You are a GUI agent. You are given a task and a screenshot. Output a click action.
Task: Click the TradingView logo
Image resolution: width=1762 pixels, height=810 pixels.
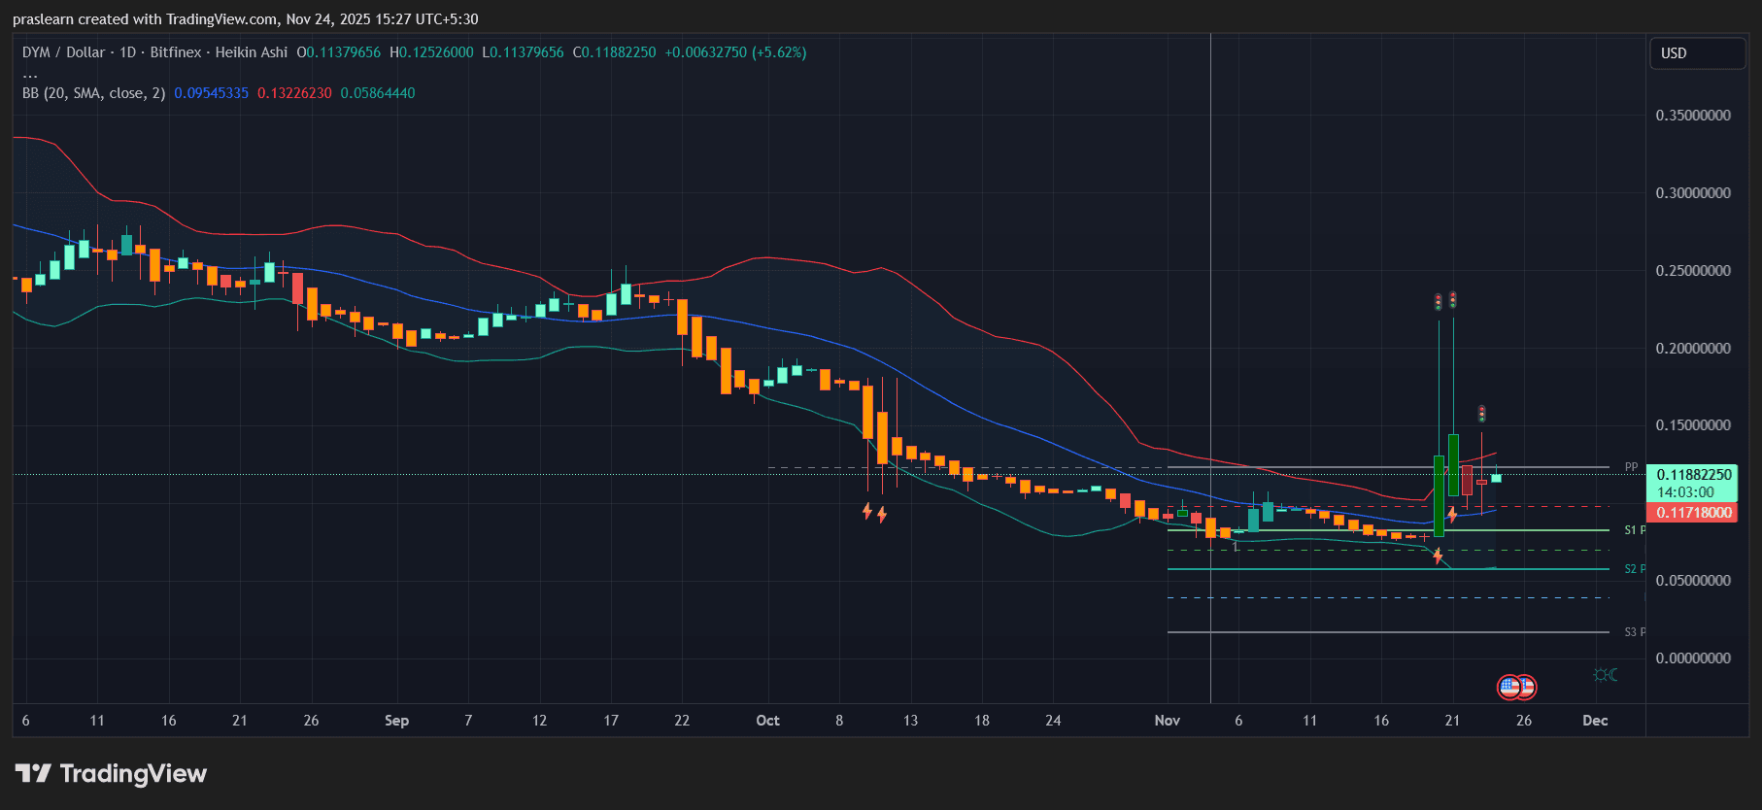[x=111, y=773]
